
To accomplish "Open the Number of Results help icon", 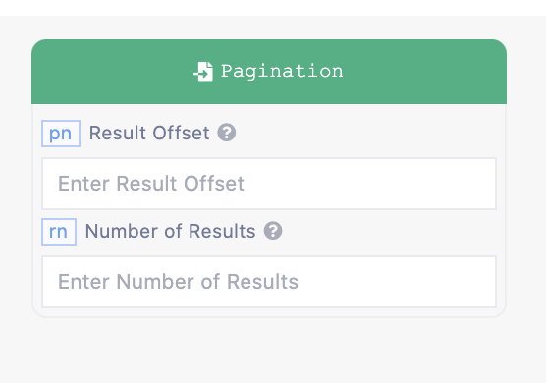I will [273, 231].
